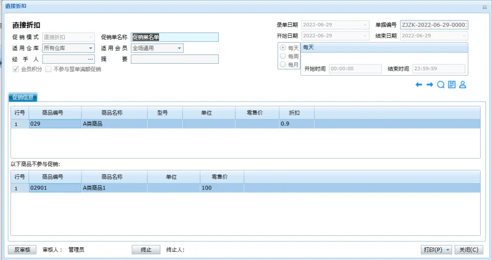Go to previous record with left arrow icon
The width and height of the screenshot is (492, 260).
tap(419, 85)
